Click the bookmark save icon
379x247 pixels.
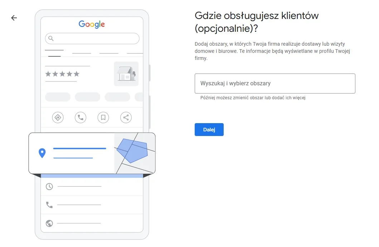[103, 117]
